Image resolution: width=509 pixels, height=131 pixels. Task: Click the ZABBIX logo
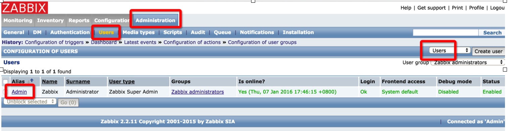point(25,7)
